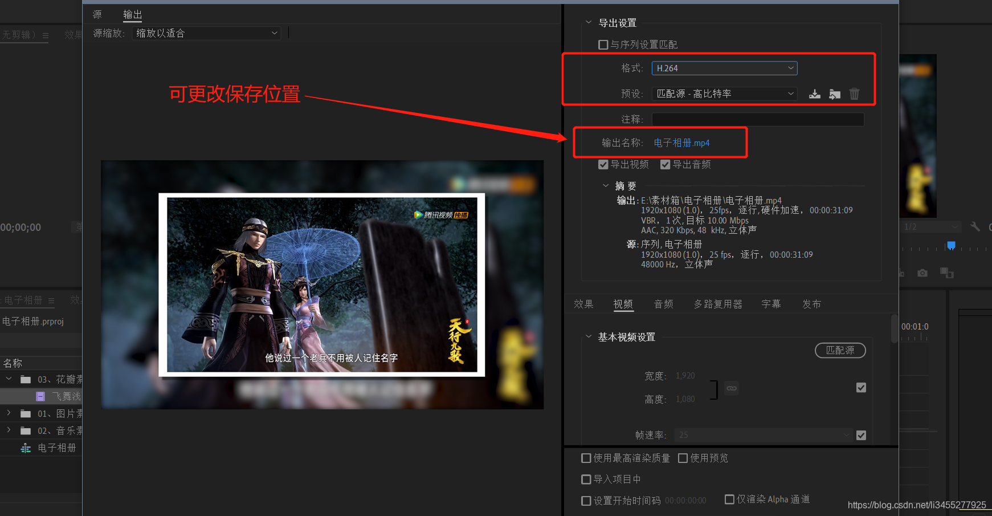Toggle the 帧速率 match source checkbox
This screenshot has width=992, height=516.
pos(861,435)
